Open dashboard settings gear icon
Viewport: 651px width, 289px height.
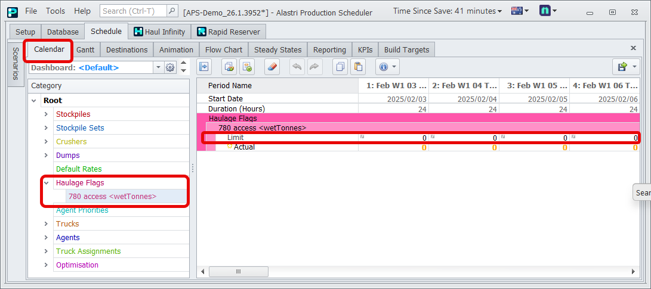click(x=170, y=67)
